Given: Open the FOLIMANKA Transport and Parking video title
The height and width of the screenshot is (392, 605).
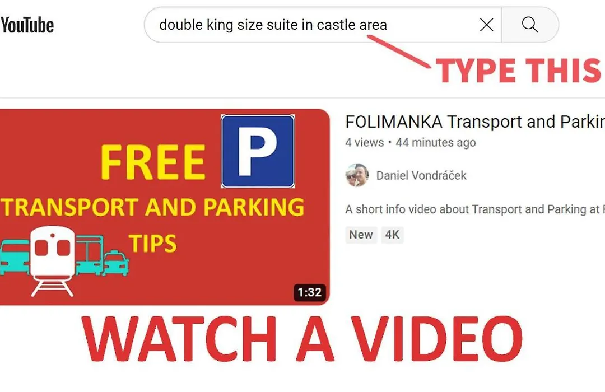Looking at the screenshot, I should (x=475, y=122).
